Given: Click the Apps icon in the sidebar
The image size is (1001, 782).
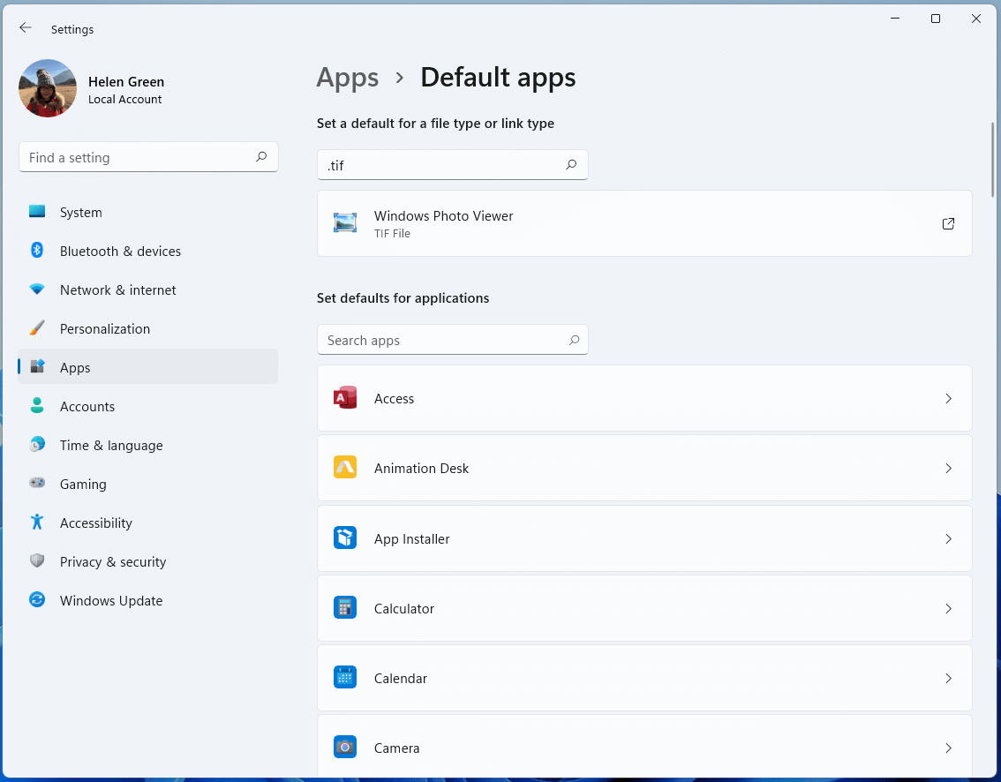Looking at the screenshot, I should [x=37, y=366].
